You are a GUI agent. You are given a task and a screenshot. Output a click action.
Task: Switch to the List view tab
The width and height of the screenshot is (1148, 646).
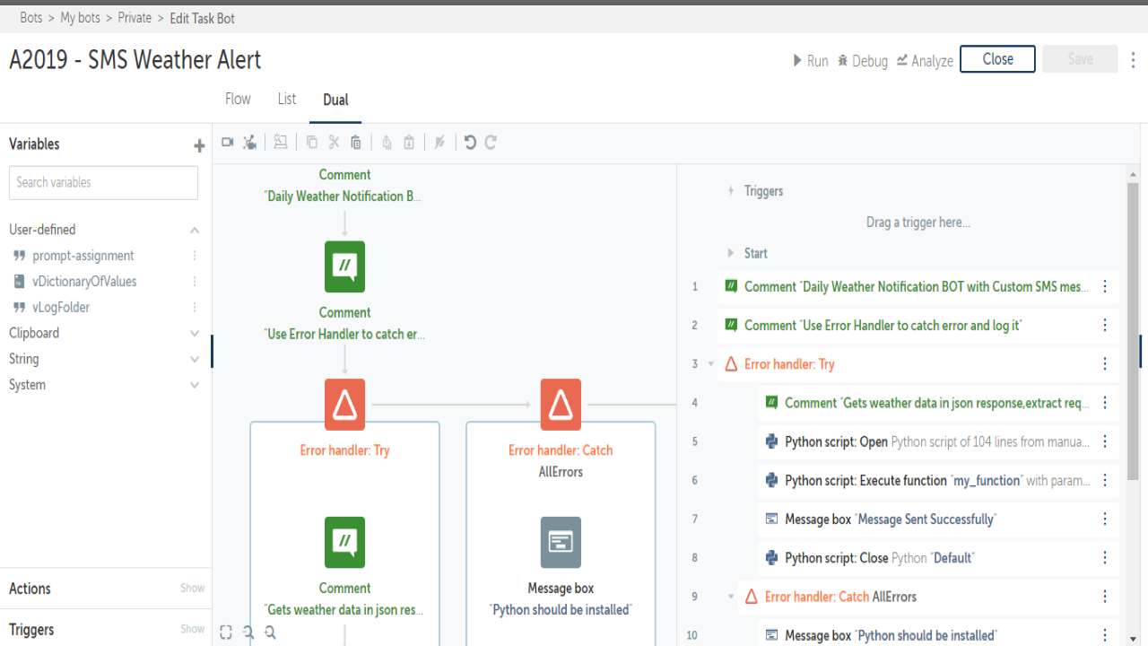click(287, 100)
